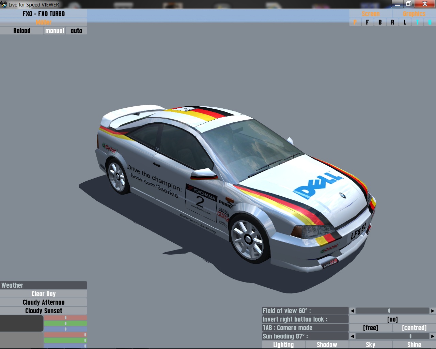
Task: Toggle the Sky option
Action: tap(371, 345)
